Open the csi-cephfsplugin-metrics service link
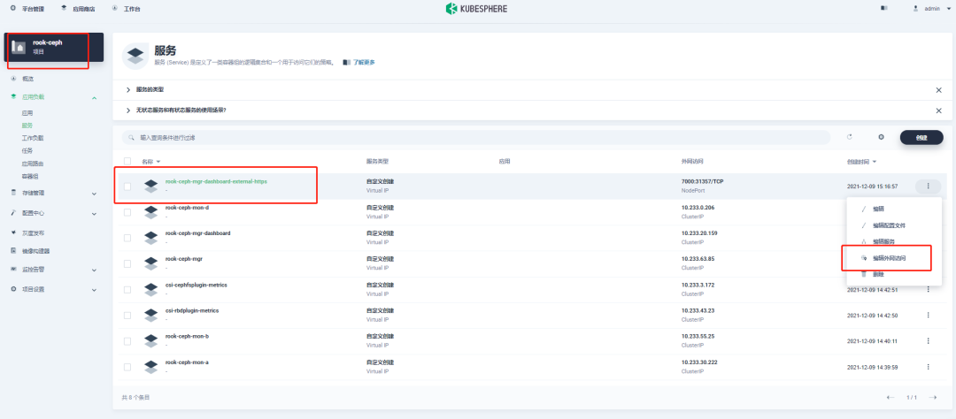Image resolution: width=956 pixels, height=419 pixels. [x=196, y=285]
